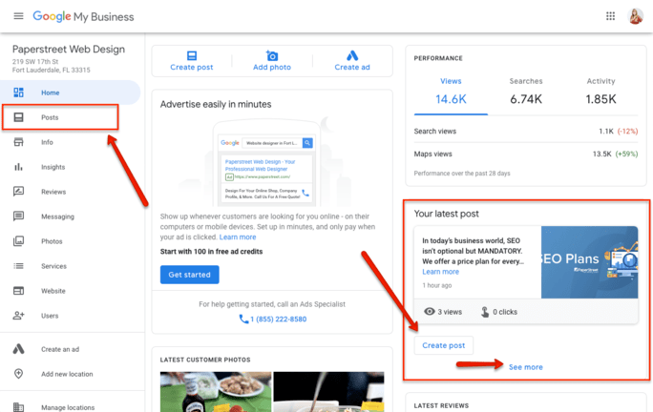Click the eye views icon on latest post

(x=430, y=311)
